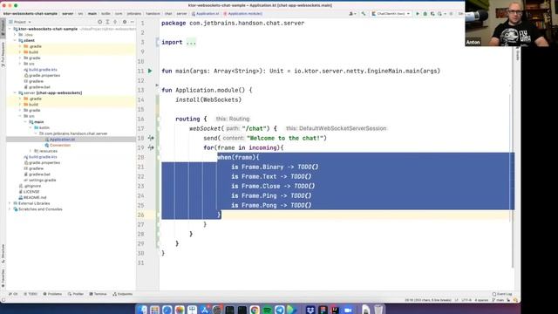
Task: Open run configuration ChatClientKt dropdown
Action: pyautogui.click(x=391, y=14)
